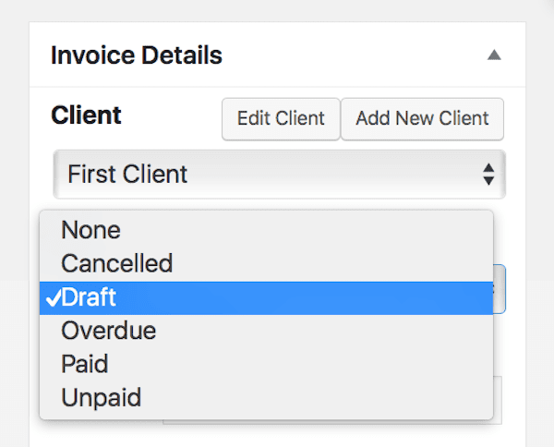Select the highlighted Draft option
The width and height of the screenshot is (554, 447).
[x=267, y=297]
